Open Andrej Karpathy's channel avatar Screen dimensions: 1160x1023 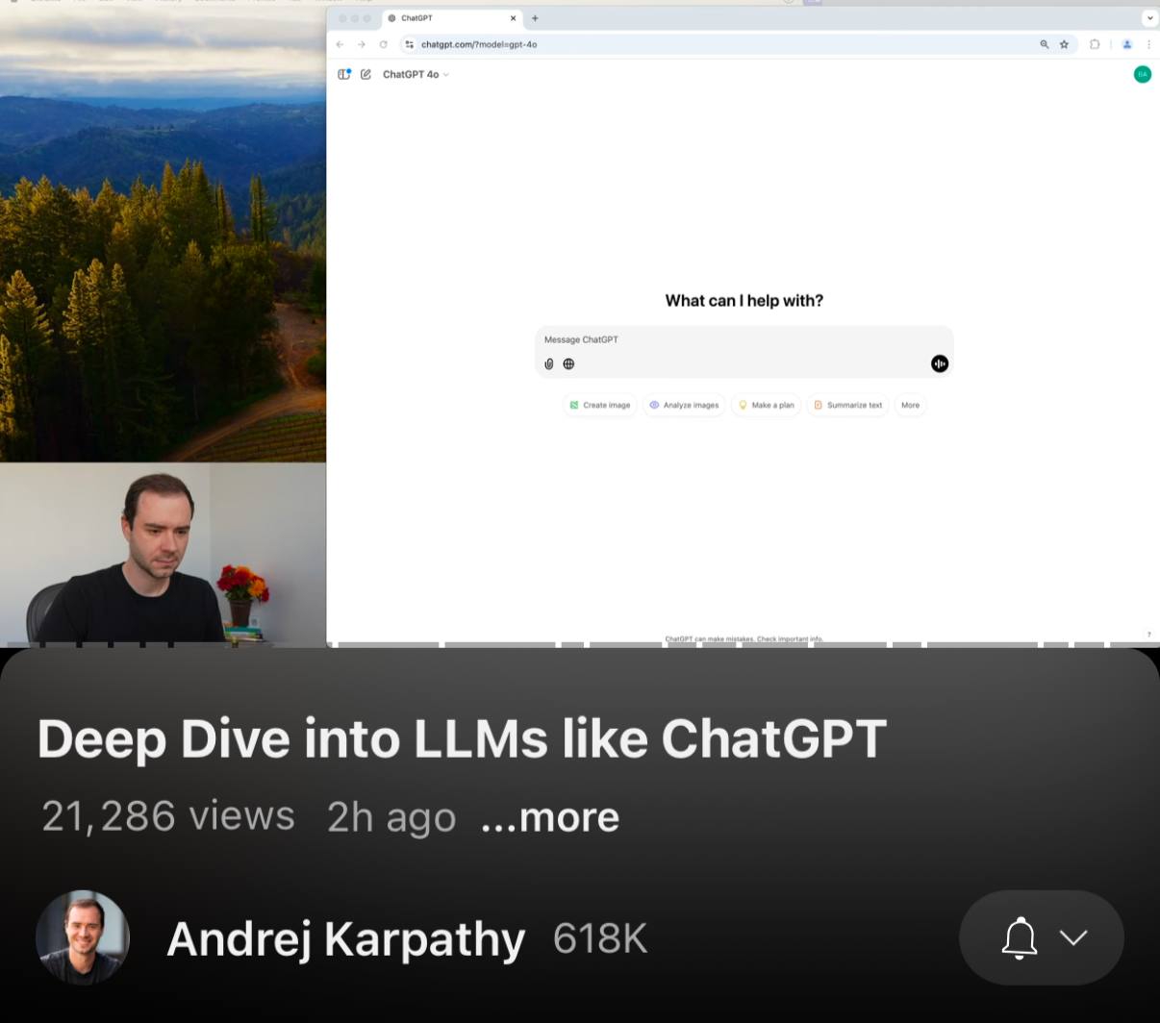click(83, 937)
